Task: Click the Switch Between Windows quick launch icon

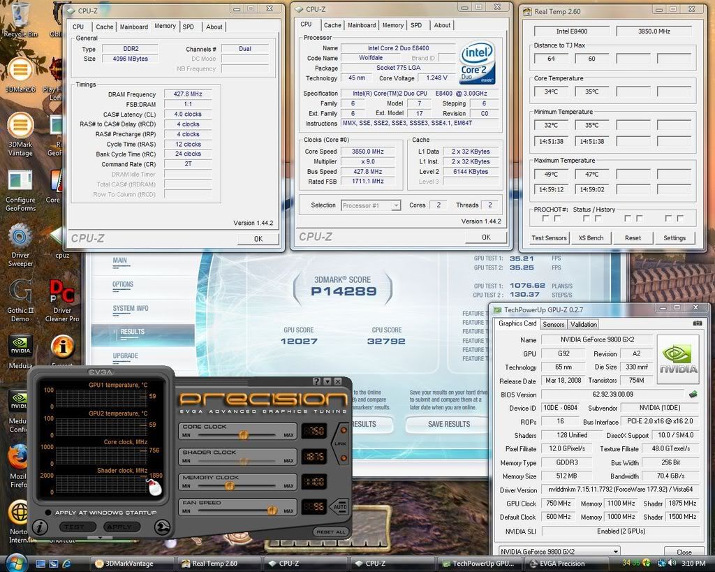Action: pos(53,564)
